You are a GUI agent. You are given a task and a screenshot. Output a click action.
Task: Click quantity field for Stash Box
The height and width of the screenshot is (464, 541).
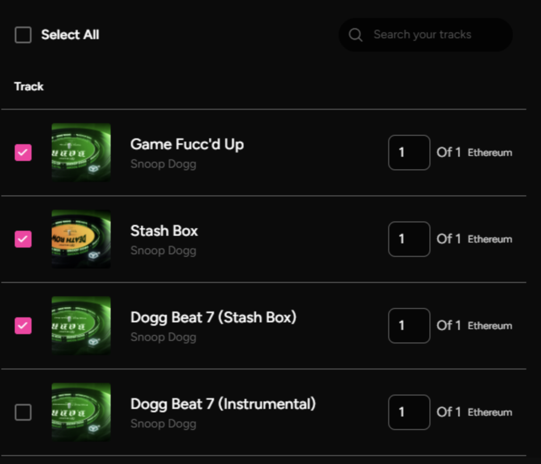409,239
